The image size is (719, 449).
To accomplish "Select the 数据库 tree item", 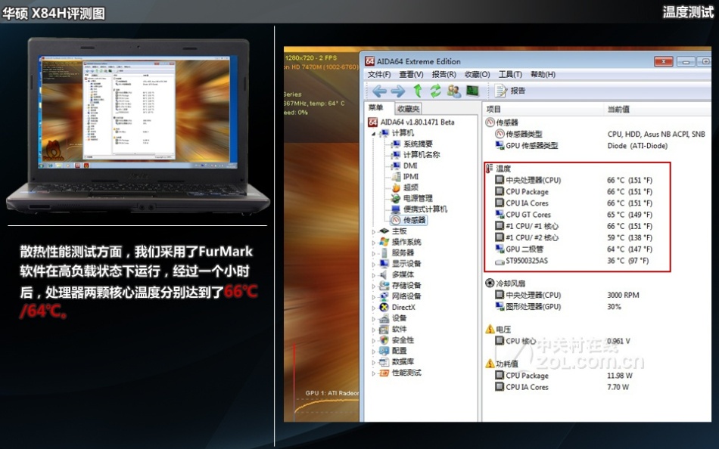I will (397, 362).
